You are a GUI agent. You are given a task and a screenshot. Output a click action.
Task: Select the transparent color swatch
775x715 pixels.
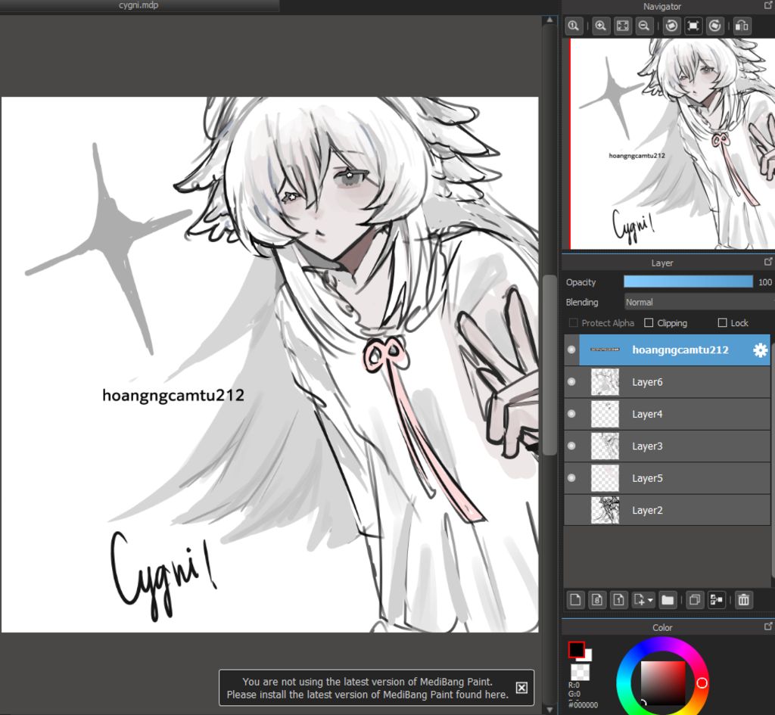pos(580,672)
